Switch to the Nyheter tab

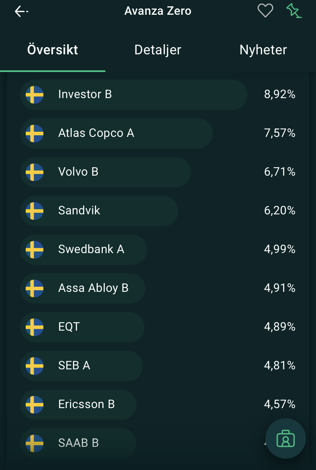pyautogui.click(x=263, y=50)
